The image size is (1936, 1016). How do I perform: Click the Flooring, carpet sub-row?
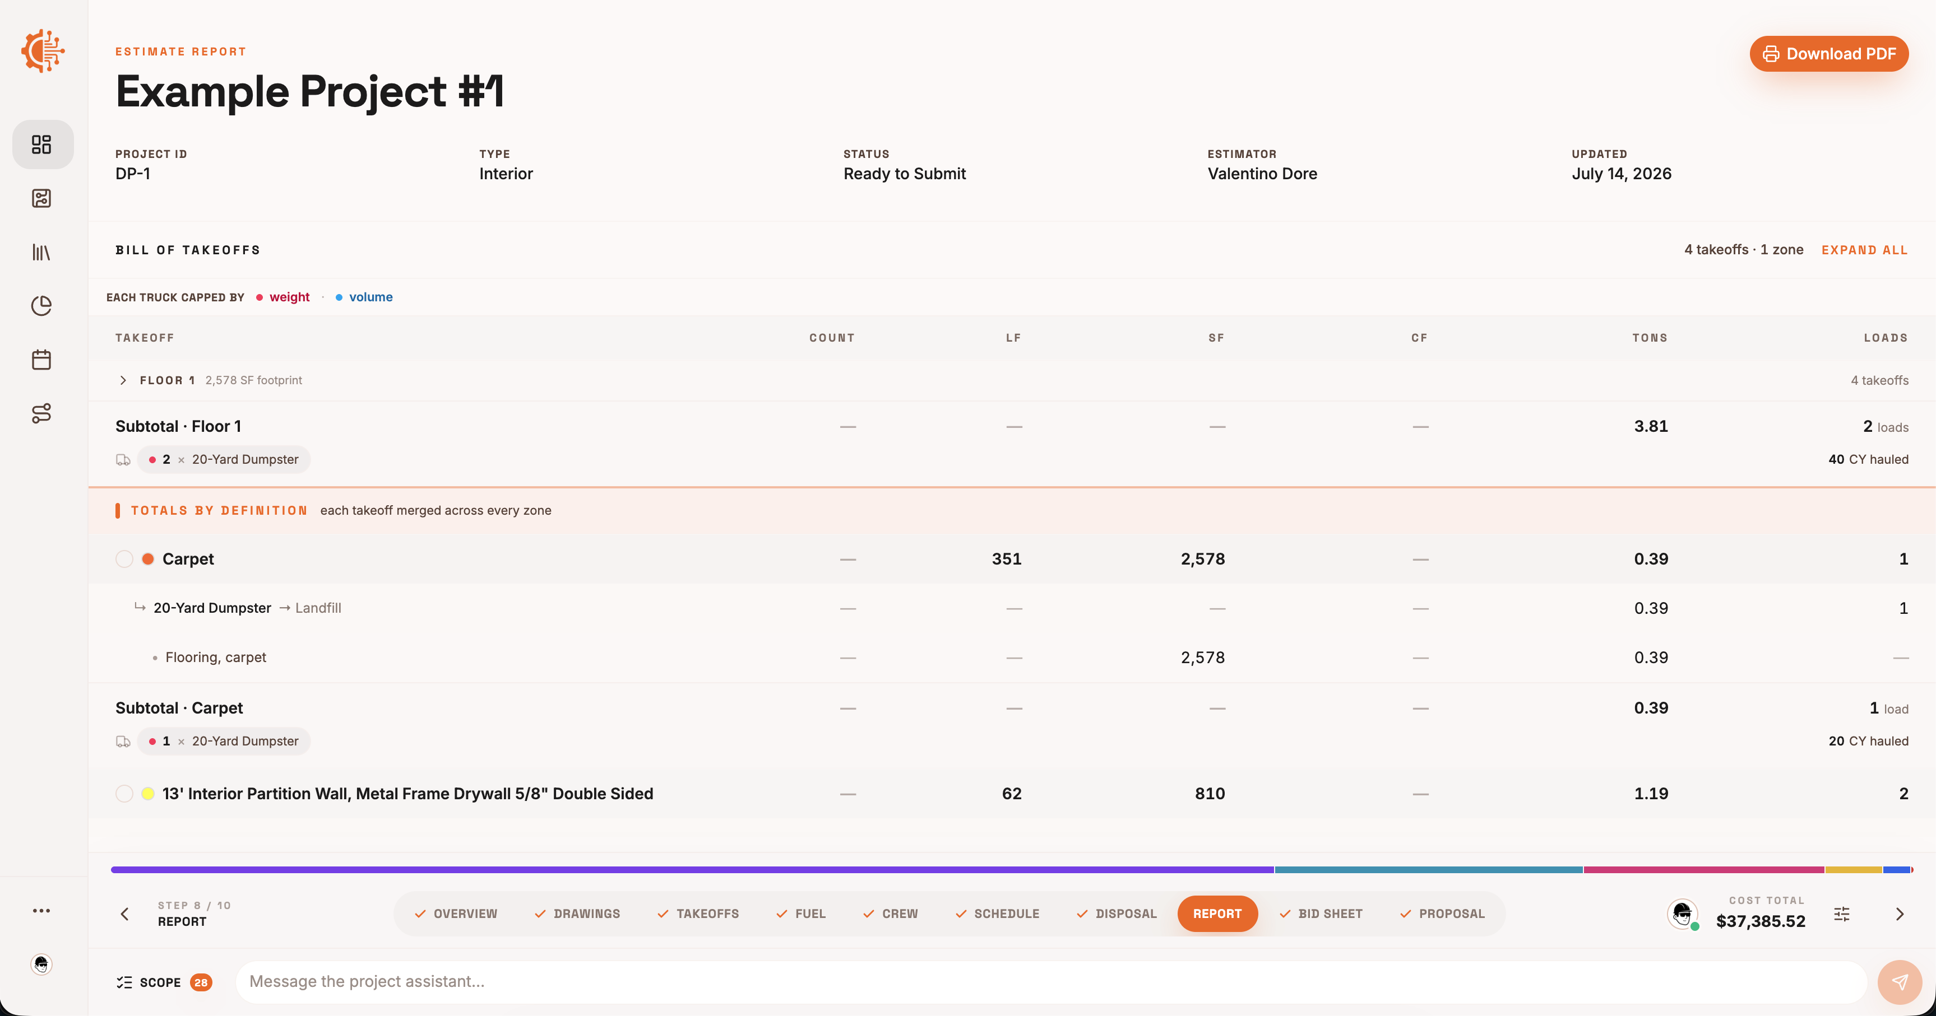point(1012,658)
